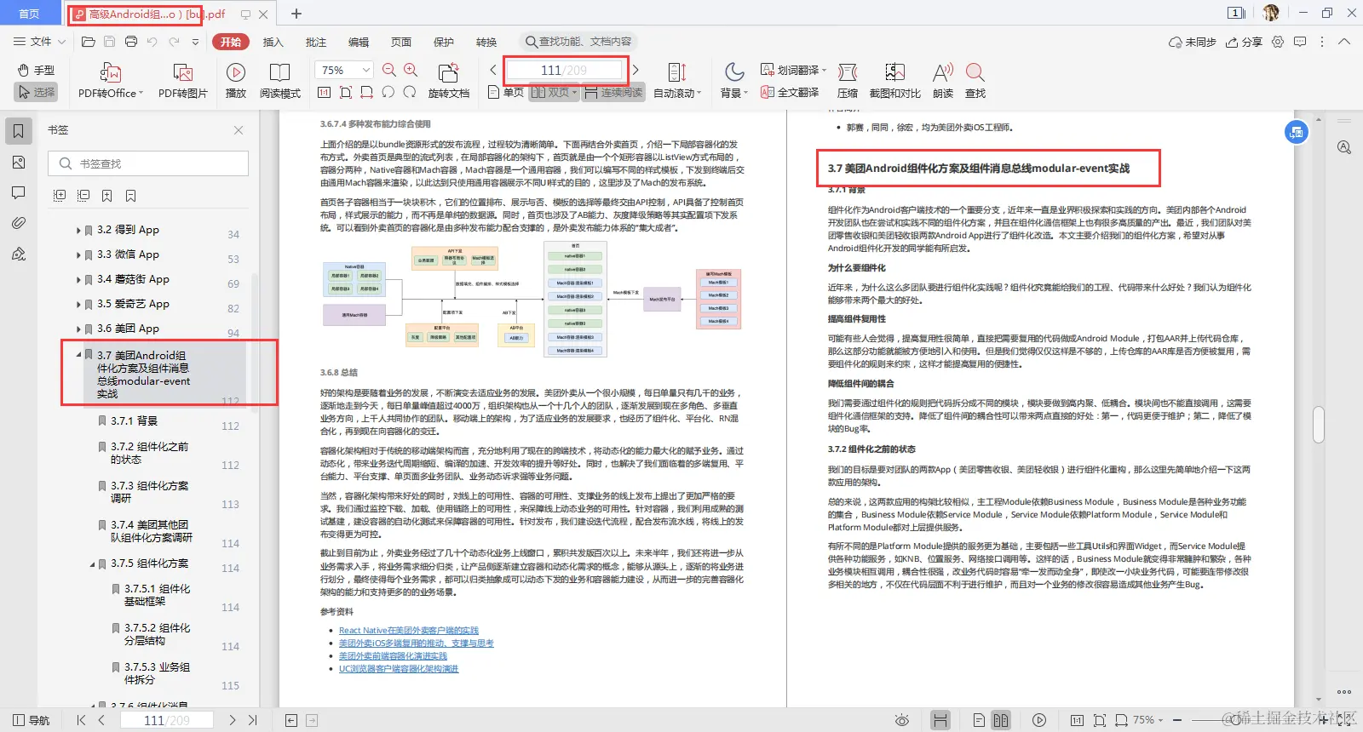
Task: Switch to single page (单页) view
Action: [x=506, y=92]
